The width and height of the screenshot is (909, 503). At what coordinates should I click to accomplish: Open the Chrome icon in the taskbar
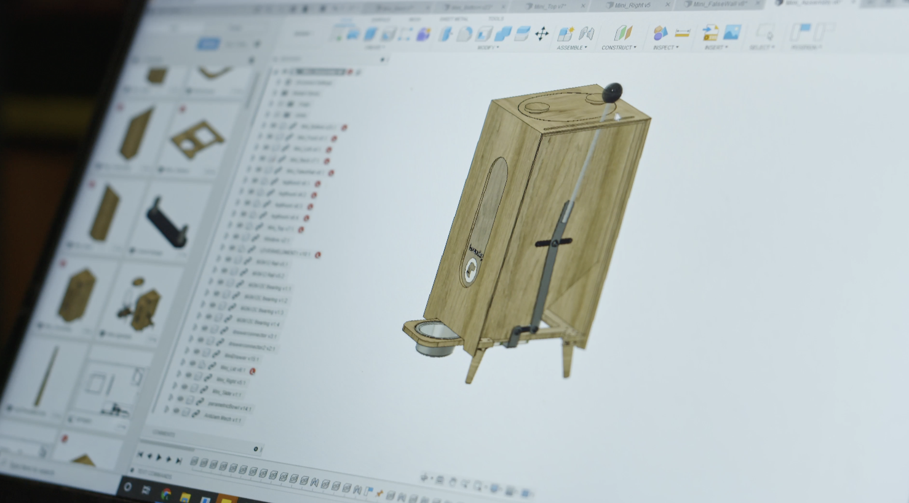(x=165, y=493)
